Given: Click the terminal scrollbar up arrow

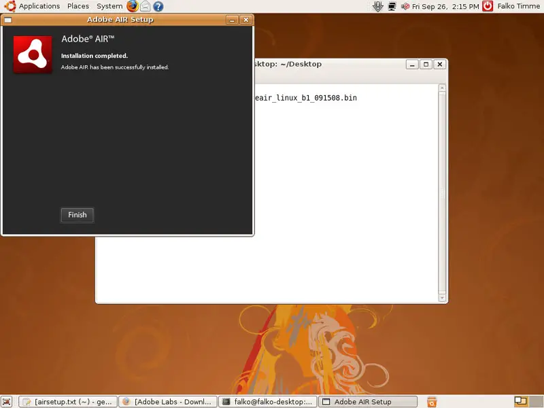Looking at the screenshot, I should point(442,88).
